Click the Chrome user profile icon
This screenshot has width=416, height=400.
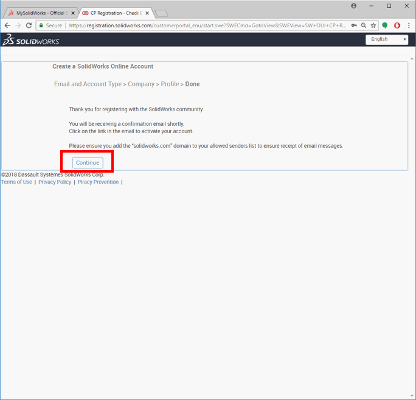tap(354, 5)
